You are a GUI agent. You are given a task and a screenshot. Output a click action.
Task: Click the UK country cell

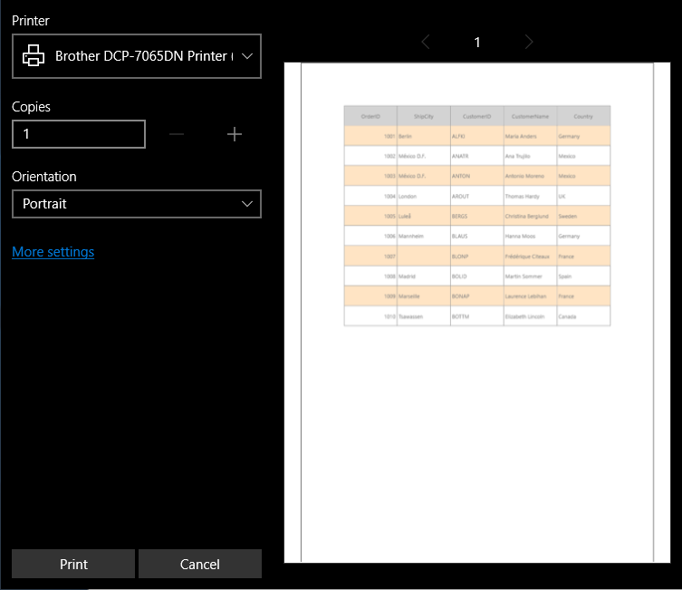click(583, 197)
